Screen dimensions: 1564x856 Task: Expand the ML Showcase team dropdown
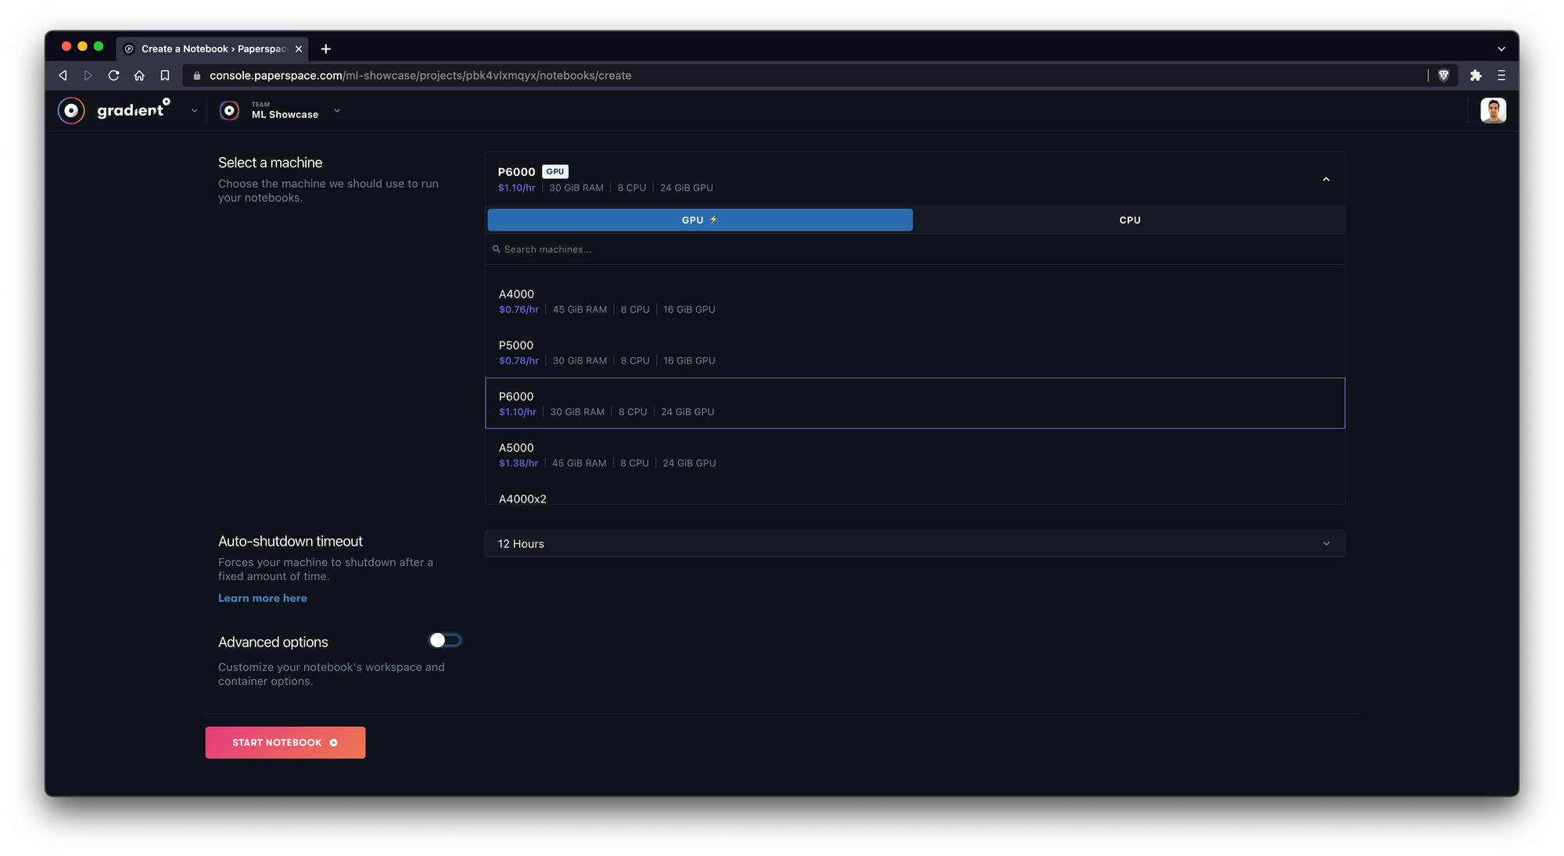tap(337, 111)
